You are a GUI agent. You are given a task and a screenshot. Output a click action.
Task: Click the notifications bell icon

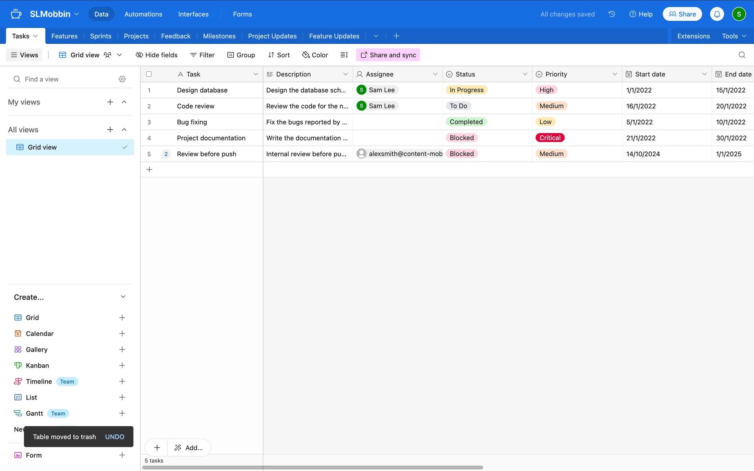click(x=717, y=14)
